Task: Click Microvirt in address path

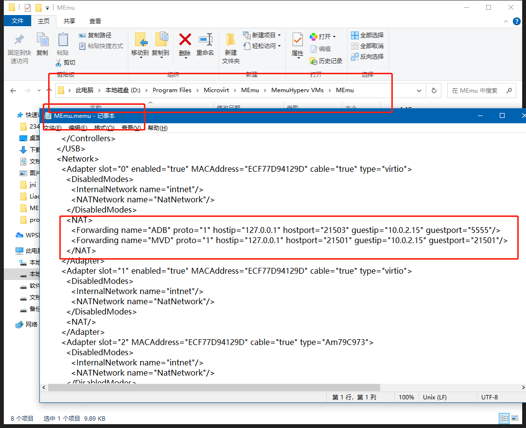Action: click(x=216, y=90)
